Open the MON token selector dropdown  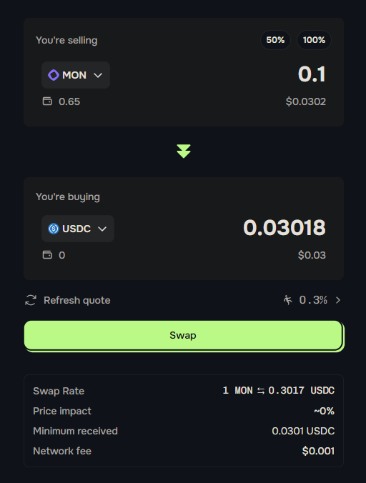pos(76,75)
